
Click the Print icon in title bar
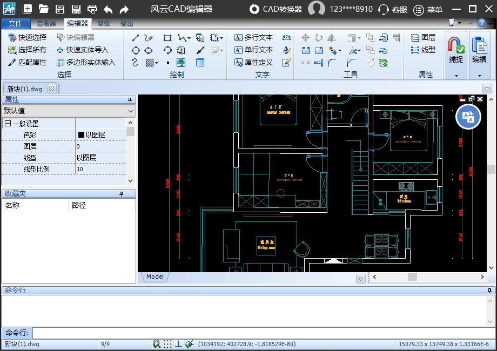coord(92,9)
